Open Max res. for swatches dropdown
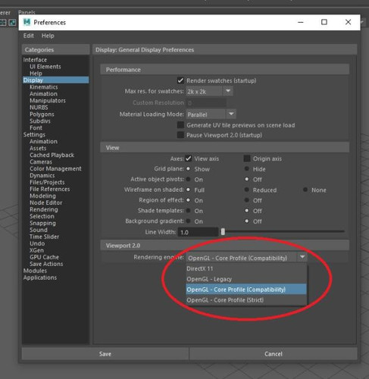The height and width of the screenshot is (379, 369). click(x=228, y=91)
